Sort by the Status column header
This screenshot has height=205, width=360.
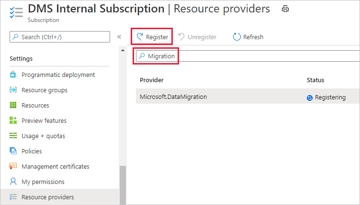[x=315, y=80]
